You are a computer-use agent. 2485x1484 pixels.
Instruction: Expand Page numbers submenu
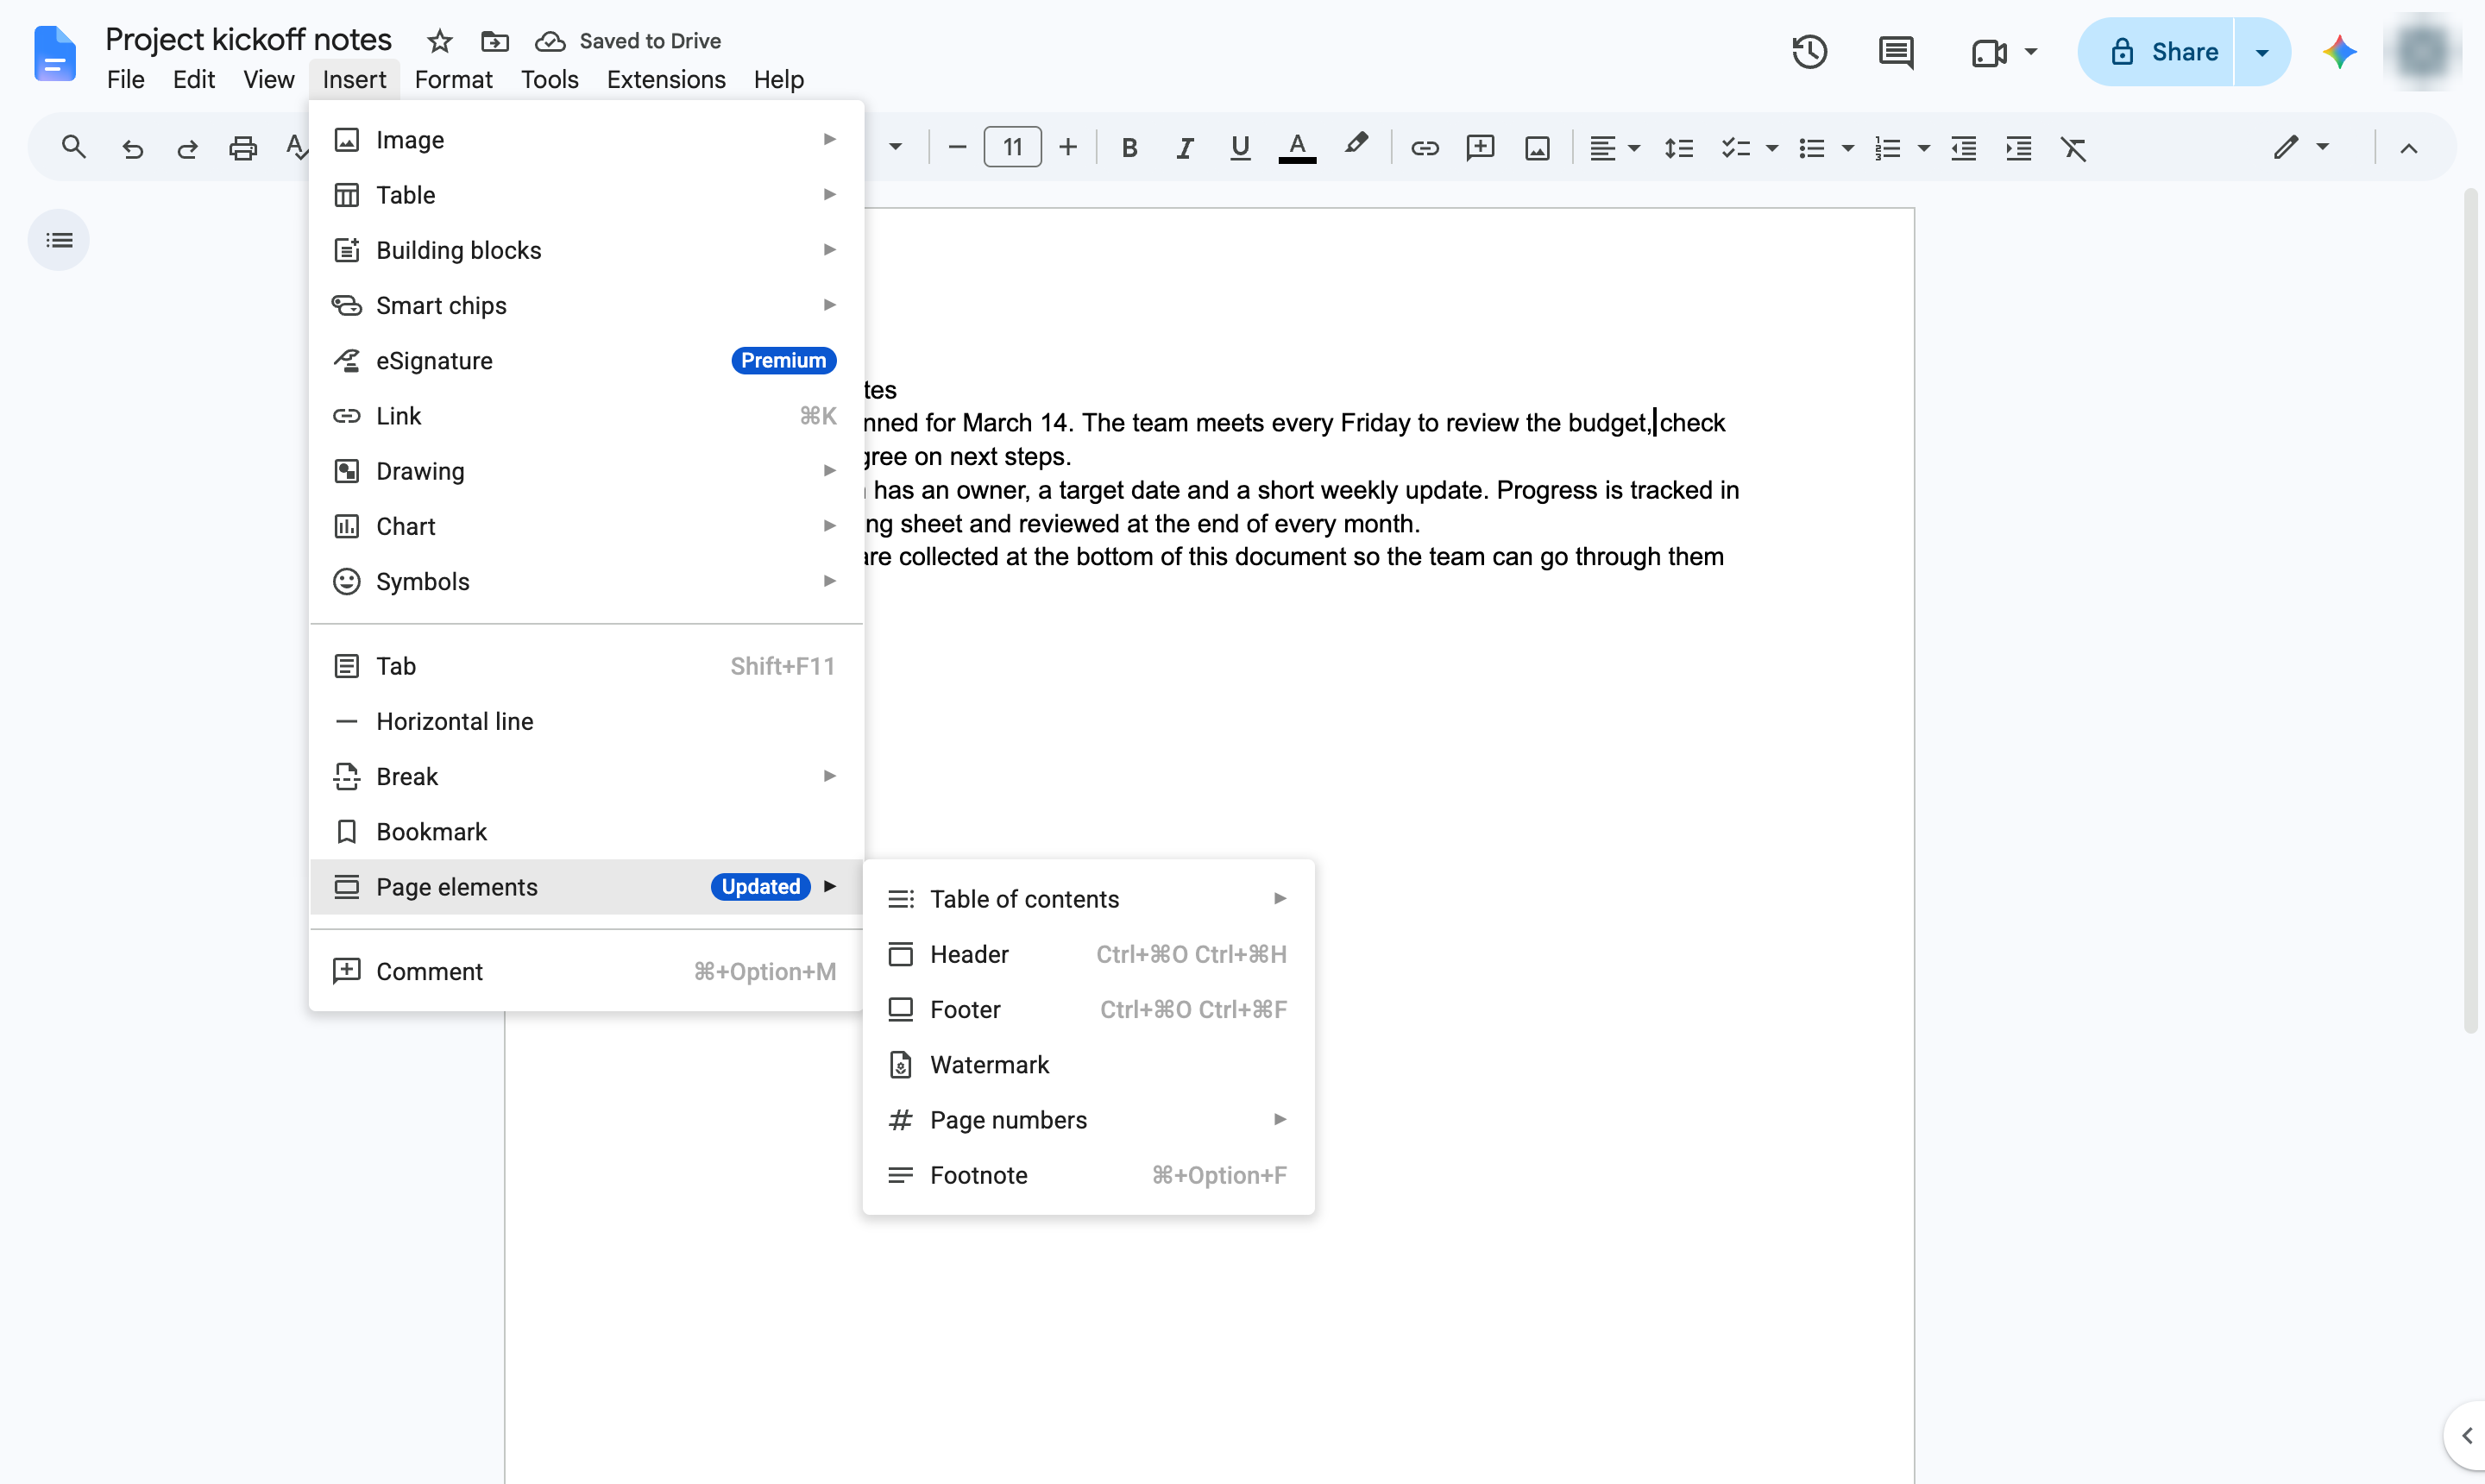(x=1088, y=1120)
